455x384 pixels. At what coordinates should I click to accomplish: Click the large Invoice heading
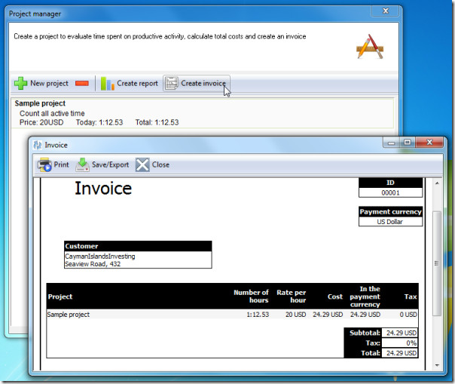[x=103, y=189]
